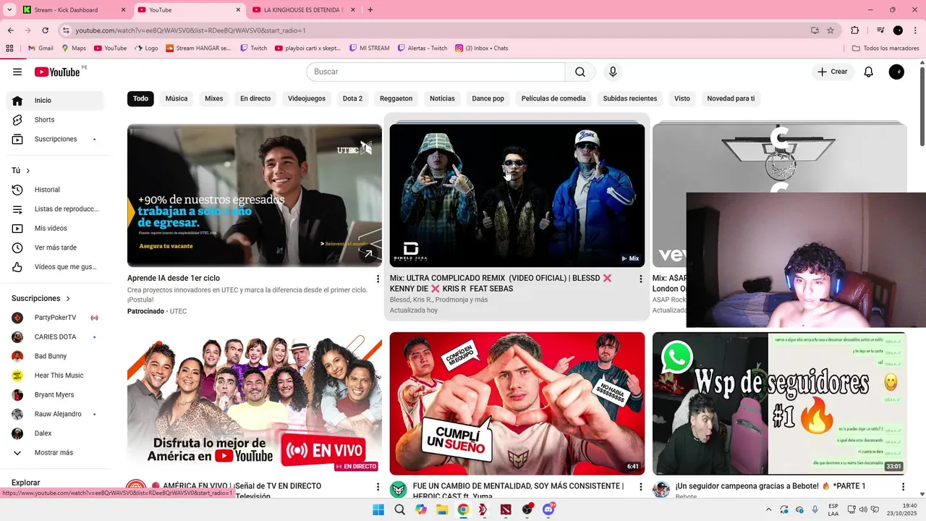926x521 pixels.
Task: Click the YouTube search input field
Action: point(436,72)
